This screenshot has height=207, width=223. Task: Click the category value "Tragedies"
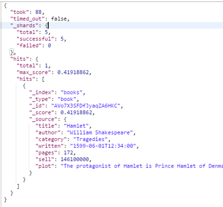tap(91, 139)
